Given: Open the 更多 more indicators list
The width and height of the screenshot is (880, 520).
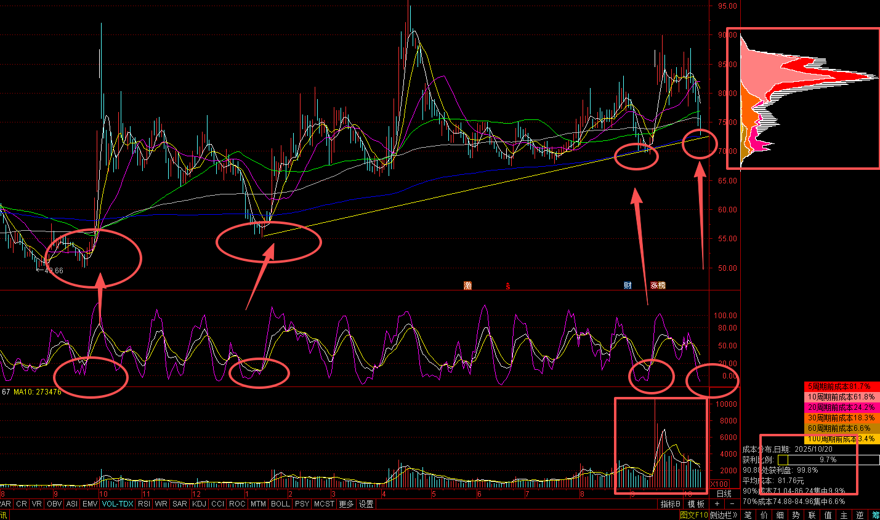Looking at the screenshot, I should 347,504.
